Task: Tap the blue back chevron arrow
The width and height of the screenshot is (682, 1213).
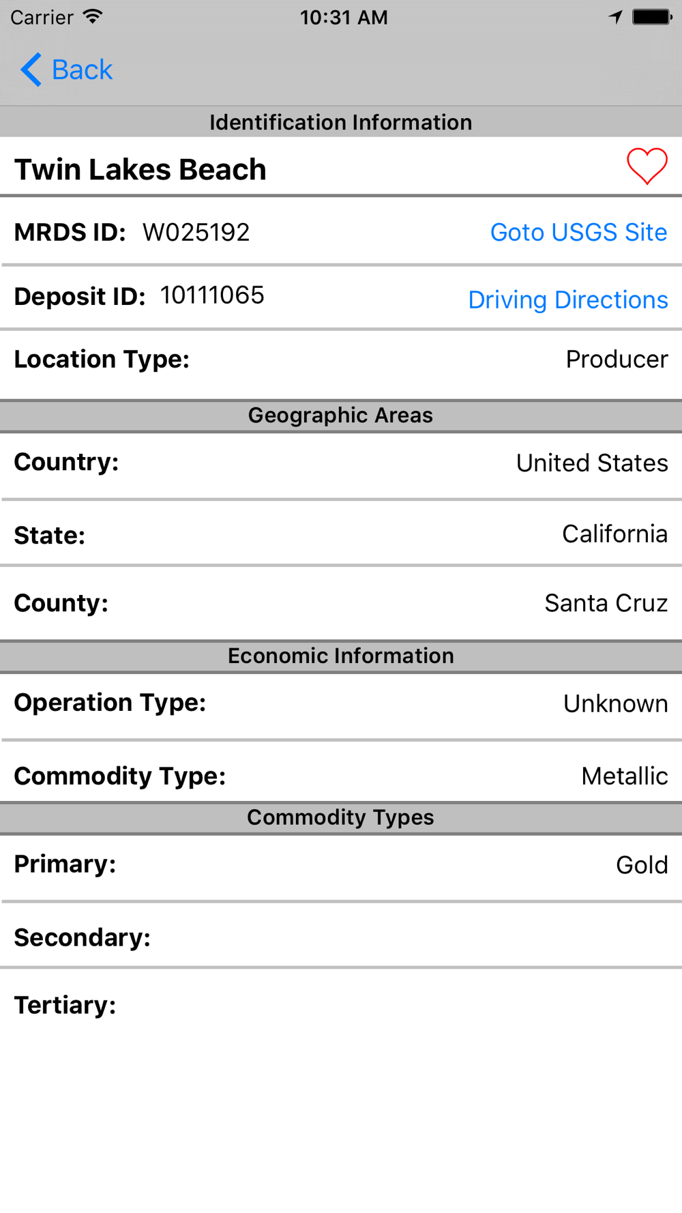Action: (31, 70)
